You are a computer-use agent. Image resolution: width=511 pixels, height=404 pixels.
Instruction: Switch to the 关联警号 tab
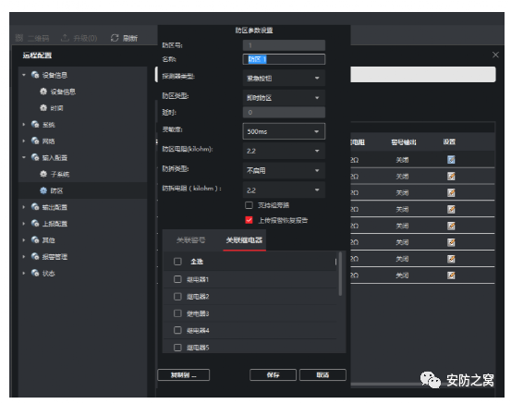point(191,240)
